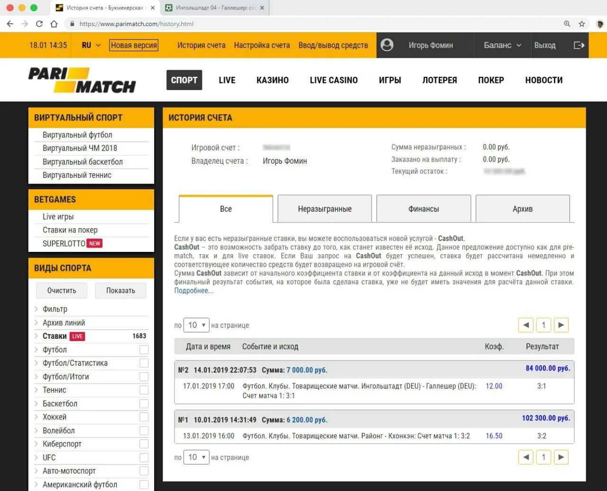The width and height of the screenshot is (607, 491).
Task: Click the browser back arrow
Action: pos(10,24)
